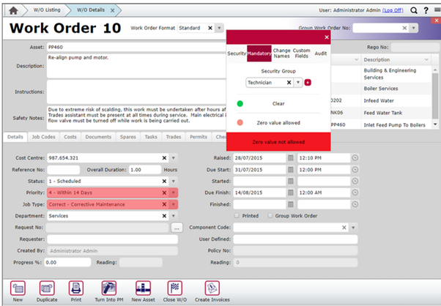Expand the Status dropdown
This screenshot has width=441, height=306.
[174, 181]
